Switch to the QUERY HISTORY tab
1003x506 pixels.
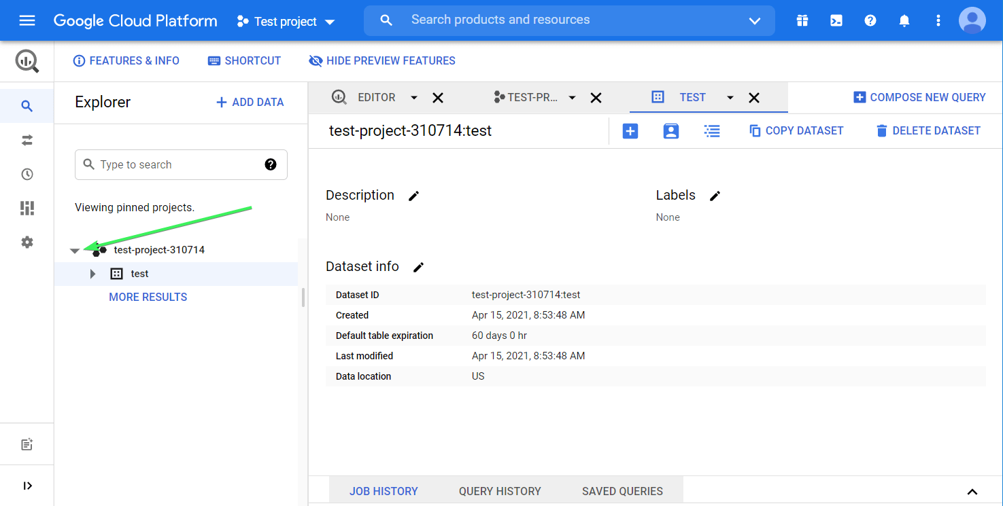coord(500,490)
